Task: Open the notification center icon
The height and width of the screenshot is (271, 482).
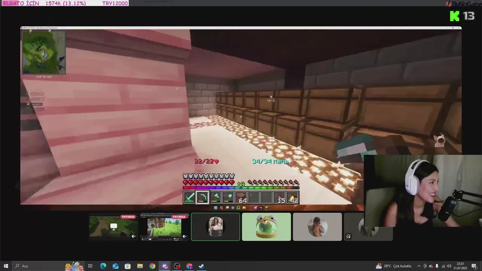Action: [474, 266]
